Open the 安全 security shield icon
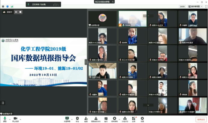Screen dimensions: 208x123 [x=77, y=118]
